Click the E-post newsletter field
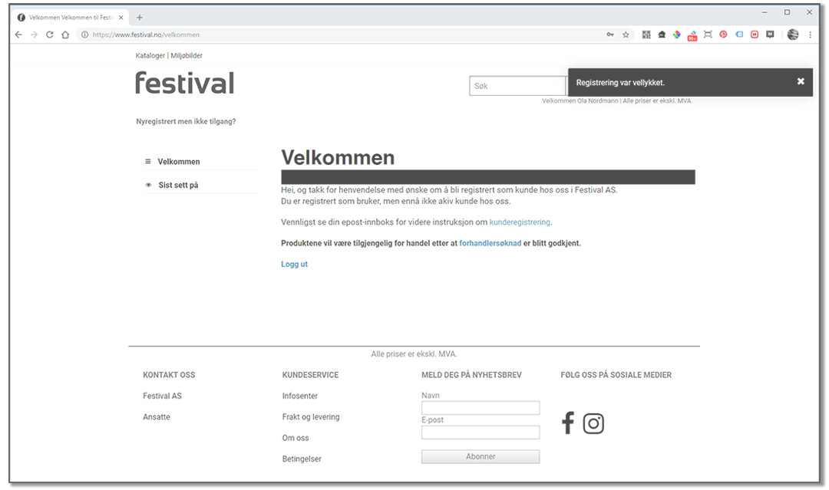The height and width of the screenshot is (490, 829). (x=481, y=432)
